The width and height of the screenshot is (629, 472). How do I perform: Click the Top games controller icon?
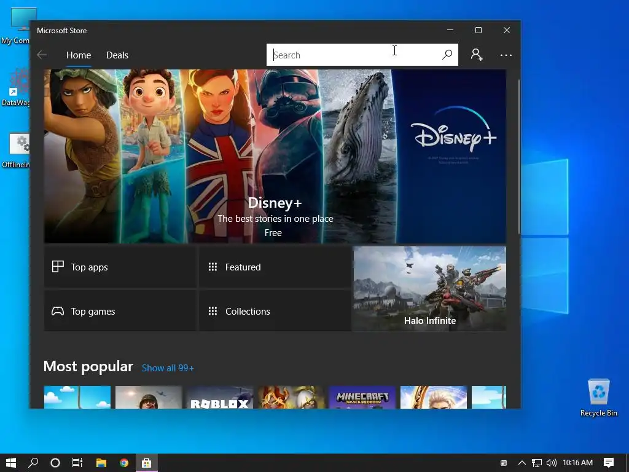(x=58, y=311)
